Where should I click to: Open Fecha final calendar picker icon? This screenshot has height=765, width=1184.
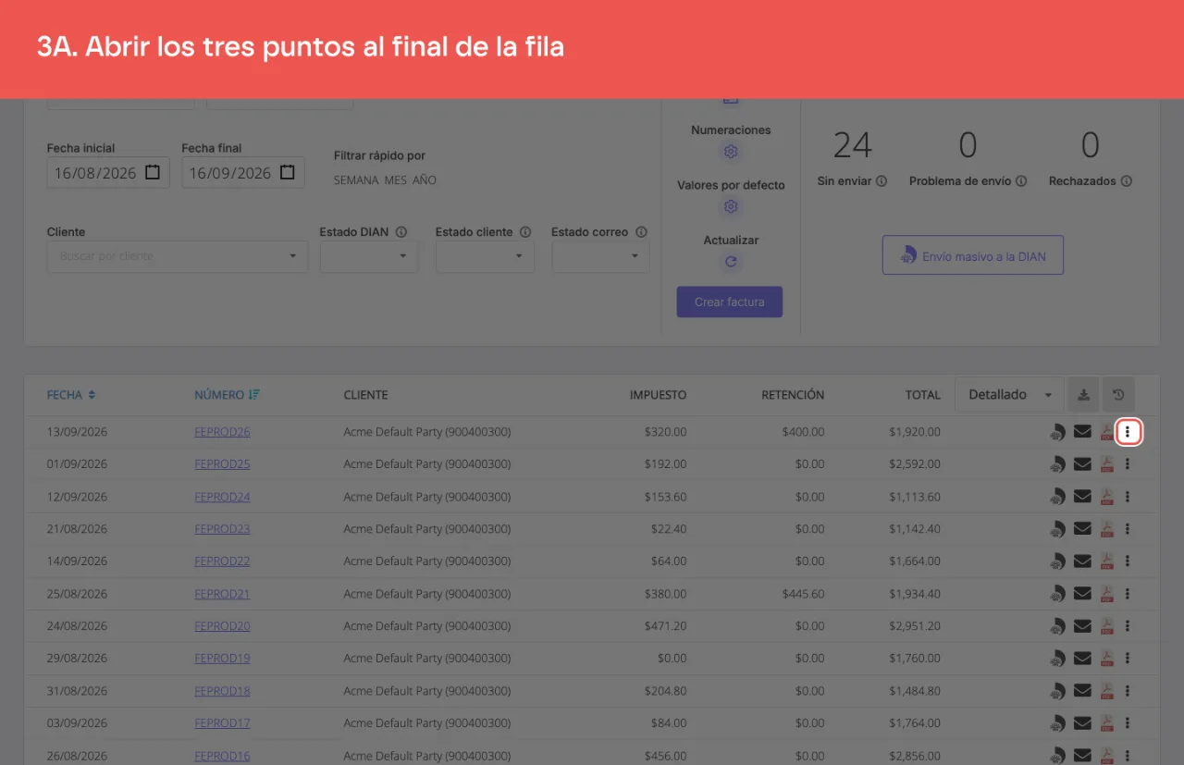point(288,172)
